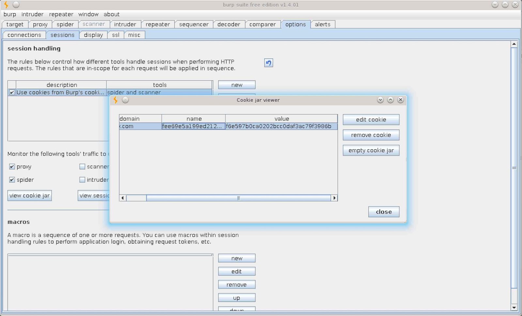Click the remove macro button
This screenshot has width=522, height=316.
pyautogui.click(x=237, y=285)
